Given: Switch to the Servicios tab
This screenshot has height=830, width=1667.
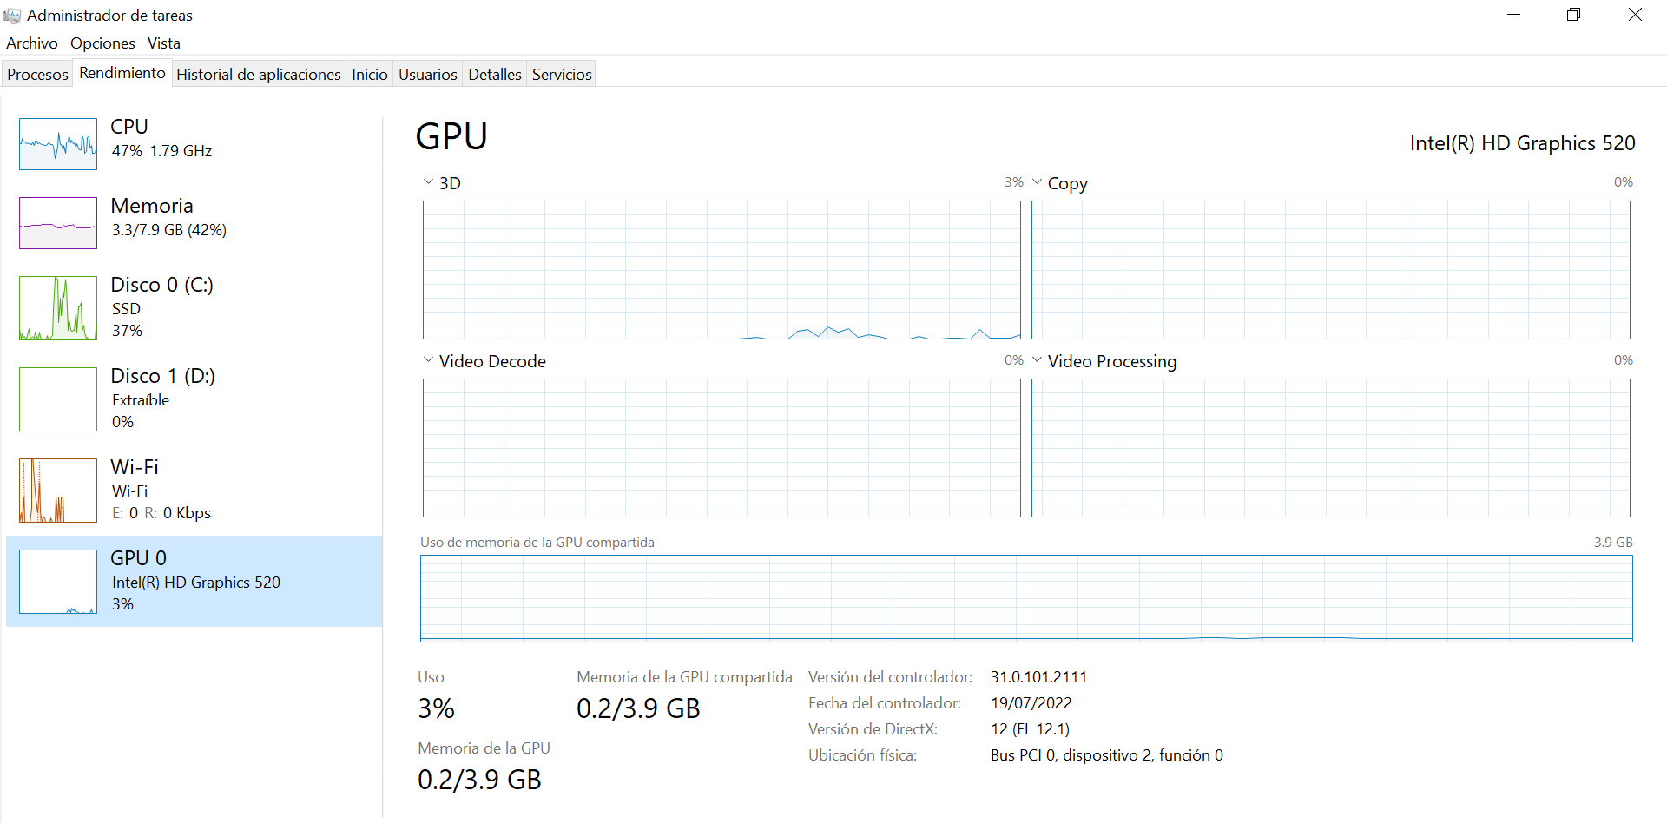Looking at the screenshot, I should tap(562, 75).
